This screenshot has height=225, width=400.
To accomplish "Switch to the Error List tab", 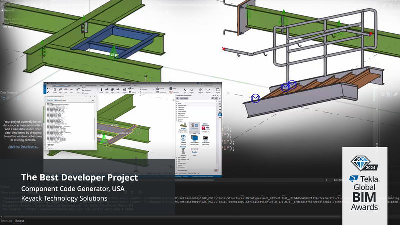I will [x=6, y=221].
